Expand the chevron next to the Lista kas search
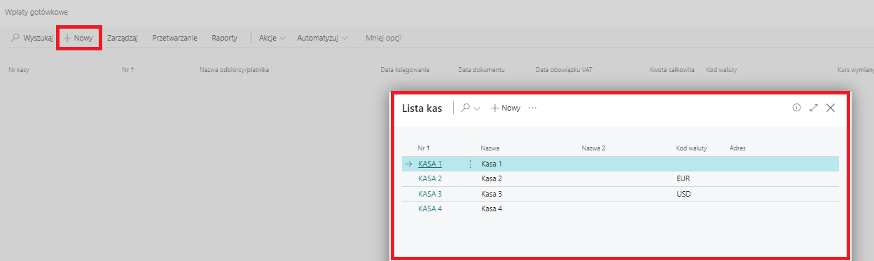Viewport: 874px width, 261px height. [x=478, y=108]
